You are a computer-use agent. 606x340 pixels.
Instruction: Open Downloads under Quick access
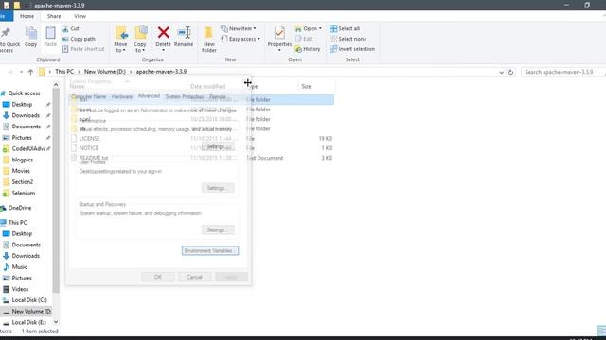26,115
